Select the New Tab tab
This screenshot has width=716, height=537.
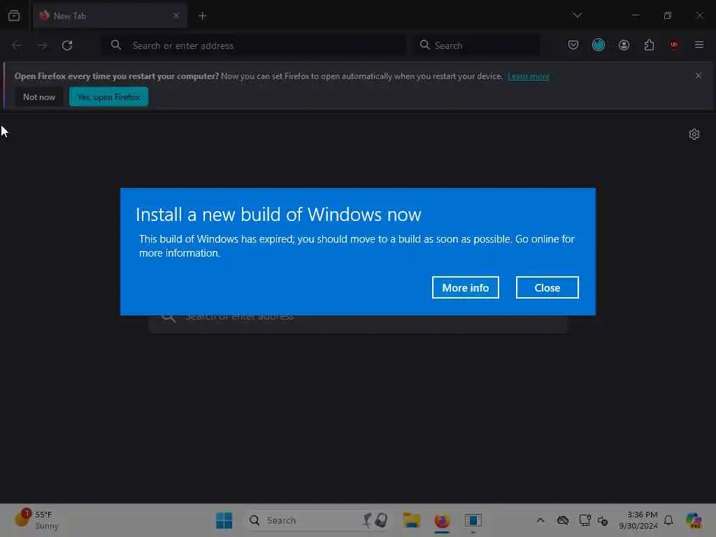point(110,15)
